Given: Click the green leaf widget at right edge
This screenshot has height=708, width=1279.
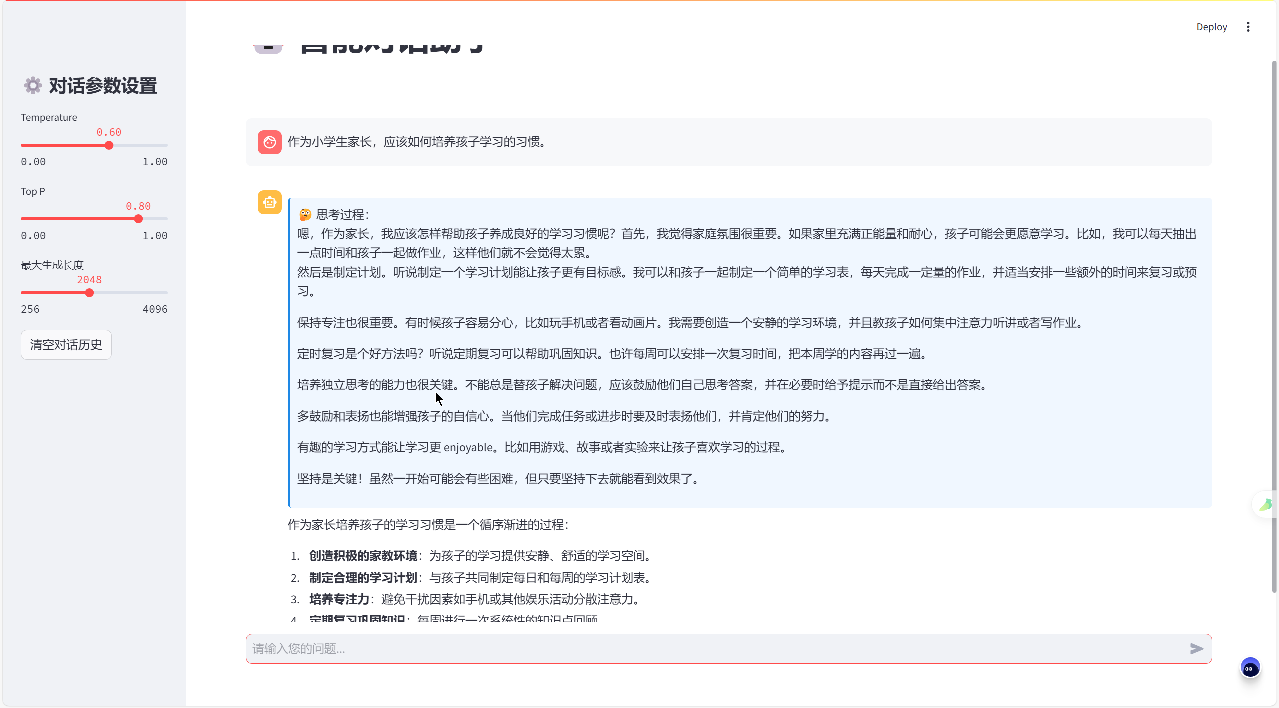Looking at the screenshot, I should pyautogui.click(x=1266, y=505).
